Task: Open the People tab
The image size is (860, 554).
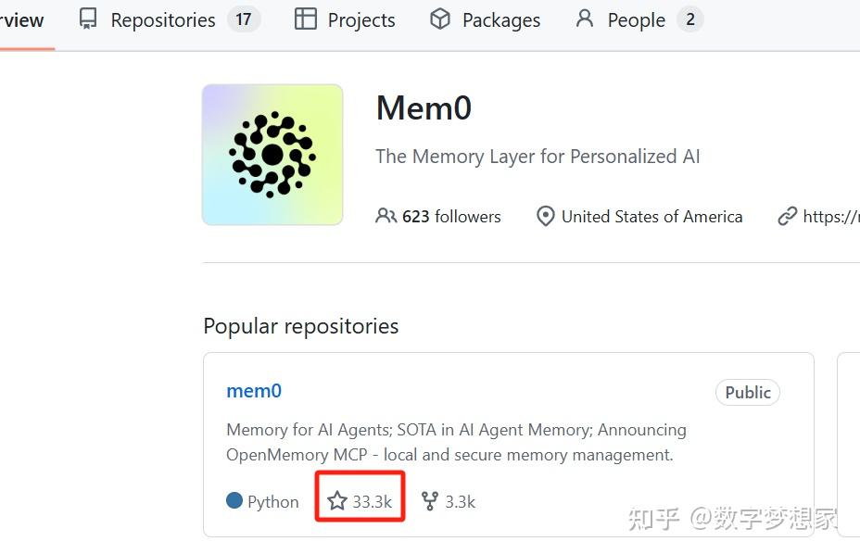Action: point(635,19)
